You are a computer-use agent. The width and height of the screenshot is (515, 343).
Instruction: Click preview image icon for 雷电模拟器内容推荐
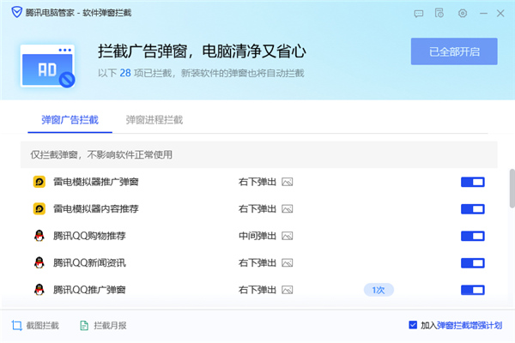coord(288,208)
